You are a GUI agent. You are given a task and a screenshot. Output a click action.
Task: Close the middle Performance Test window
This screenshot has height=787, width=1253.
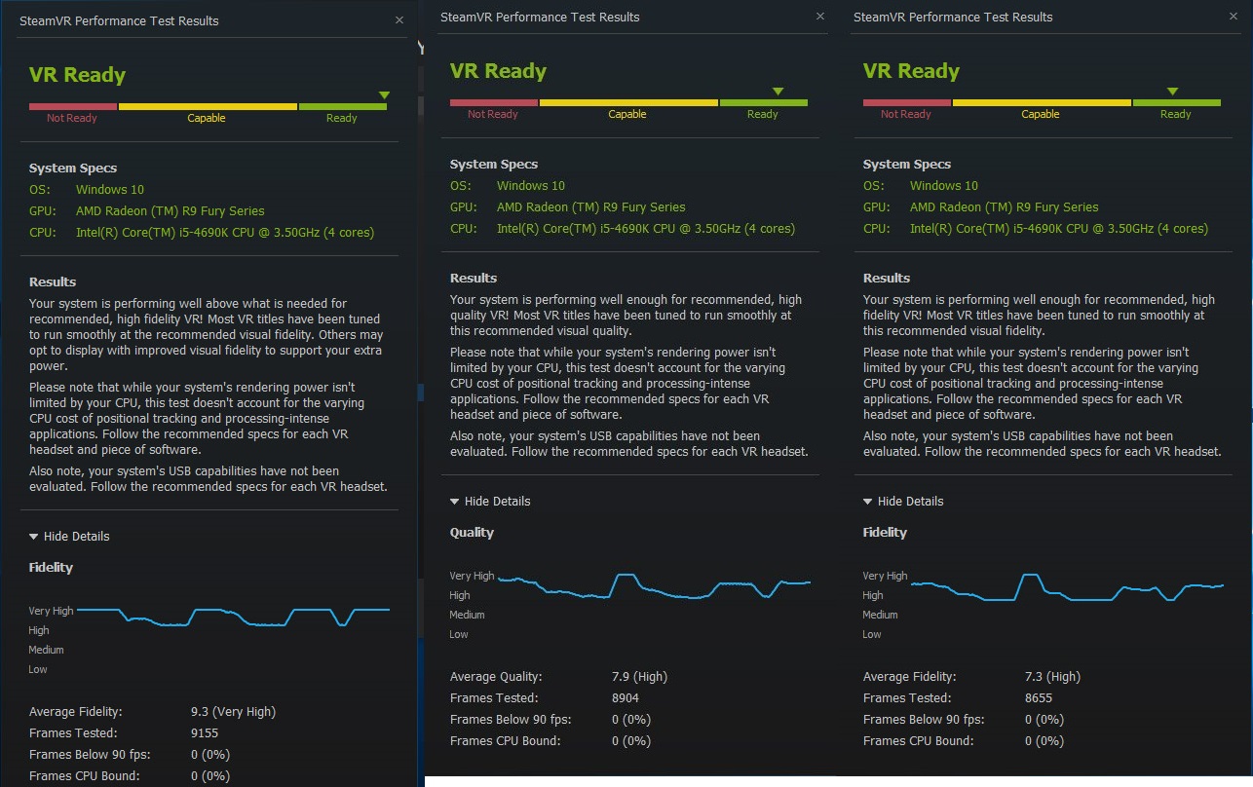coord(820,17)
